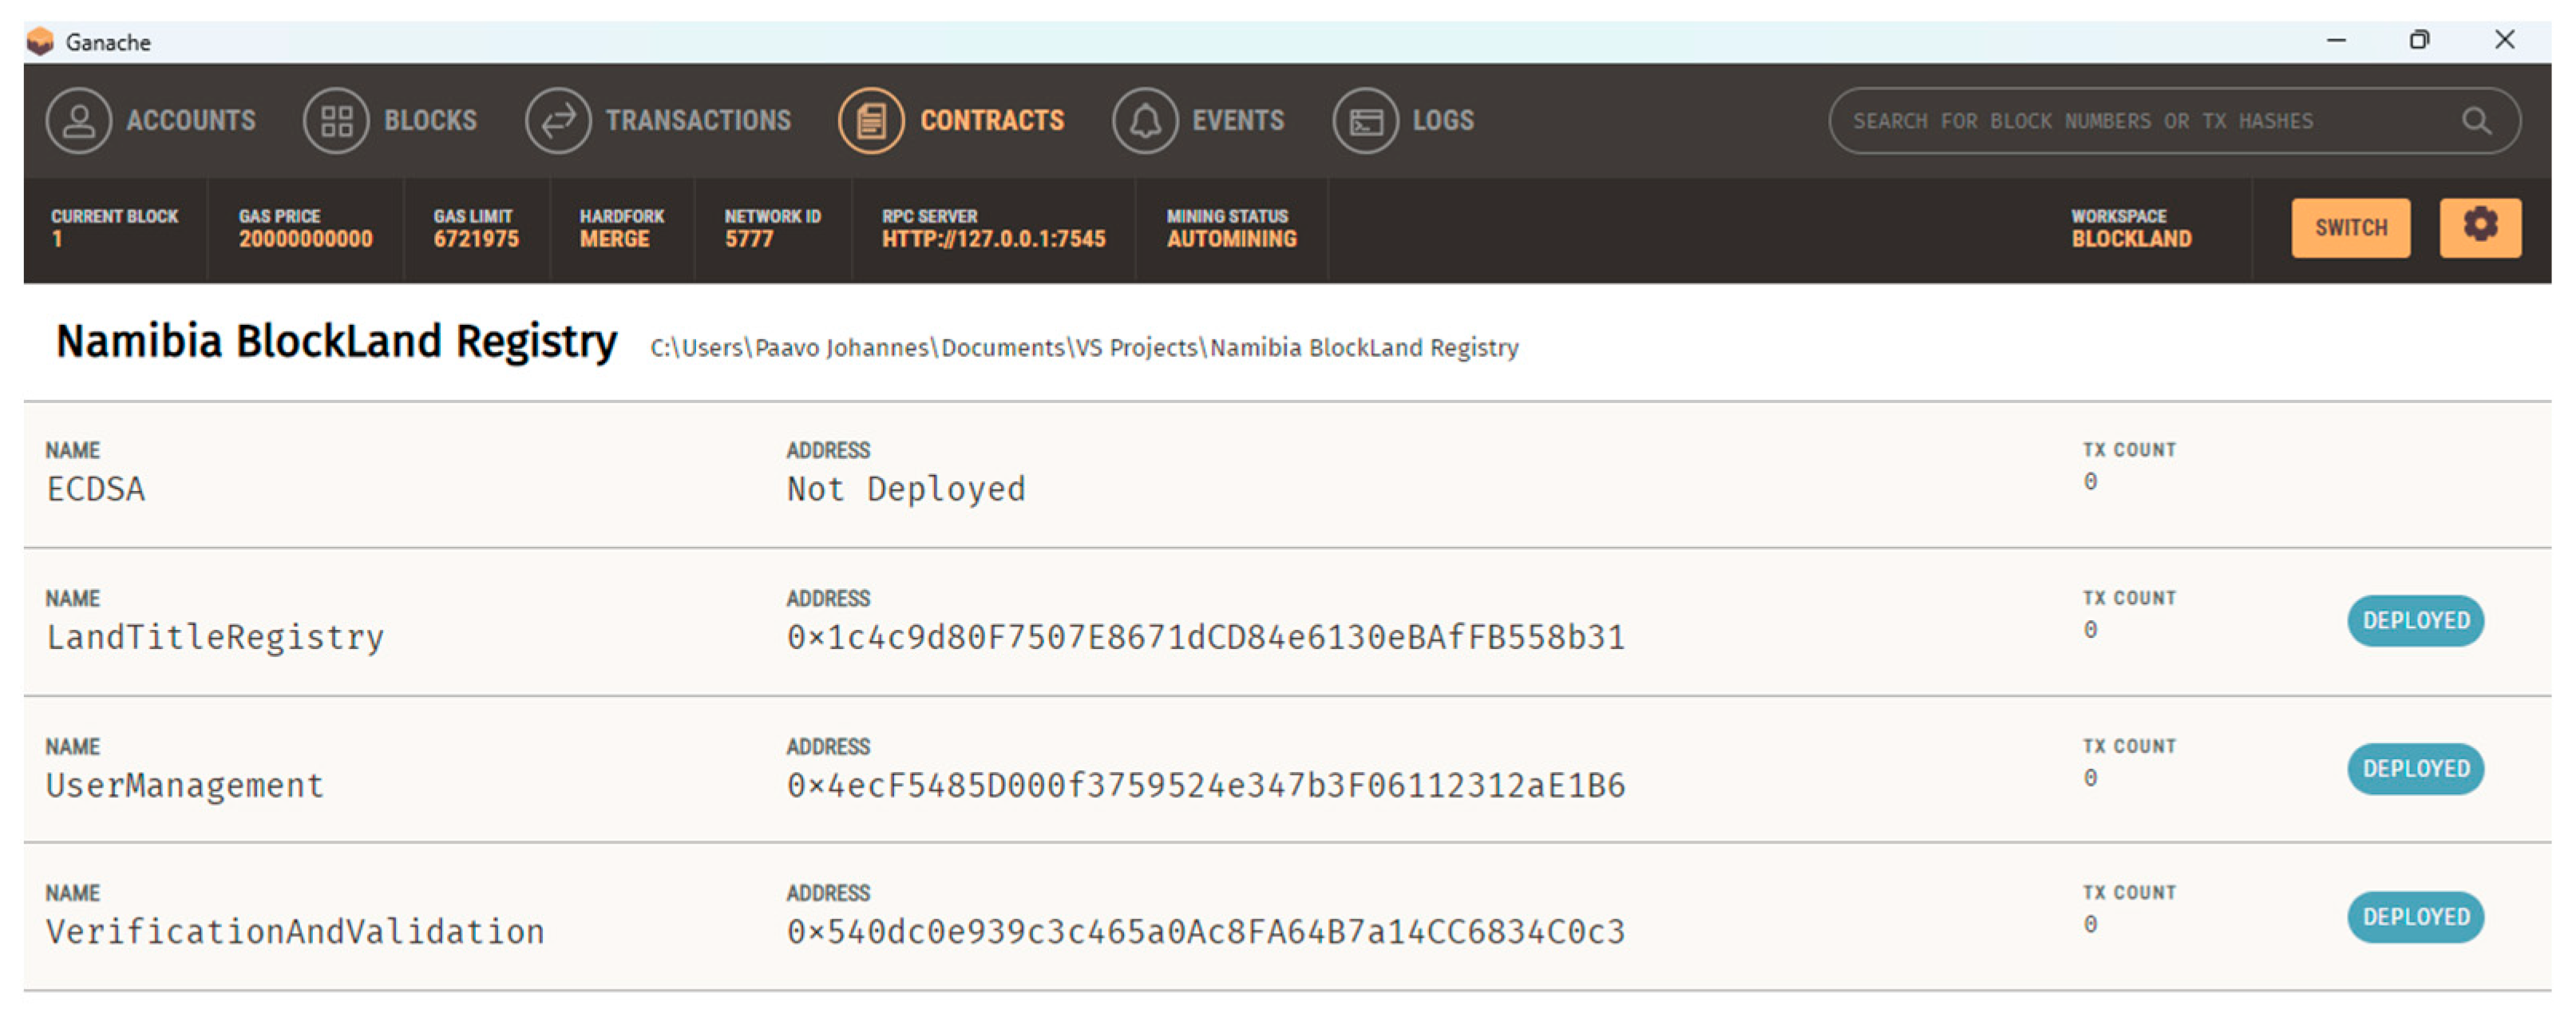Click the Deployed badge for UserManagement
The height and width of the screenshot is (1013, 2576).
click(x=2415, y=769)
